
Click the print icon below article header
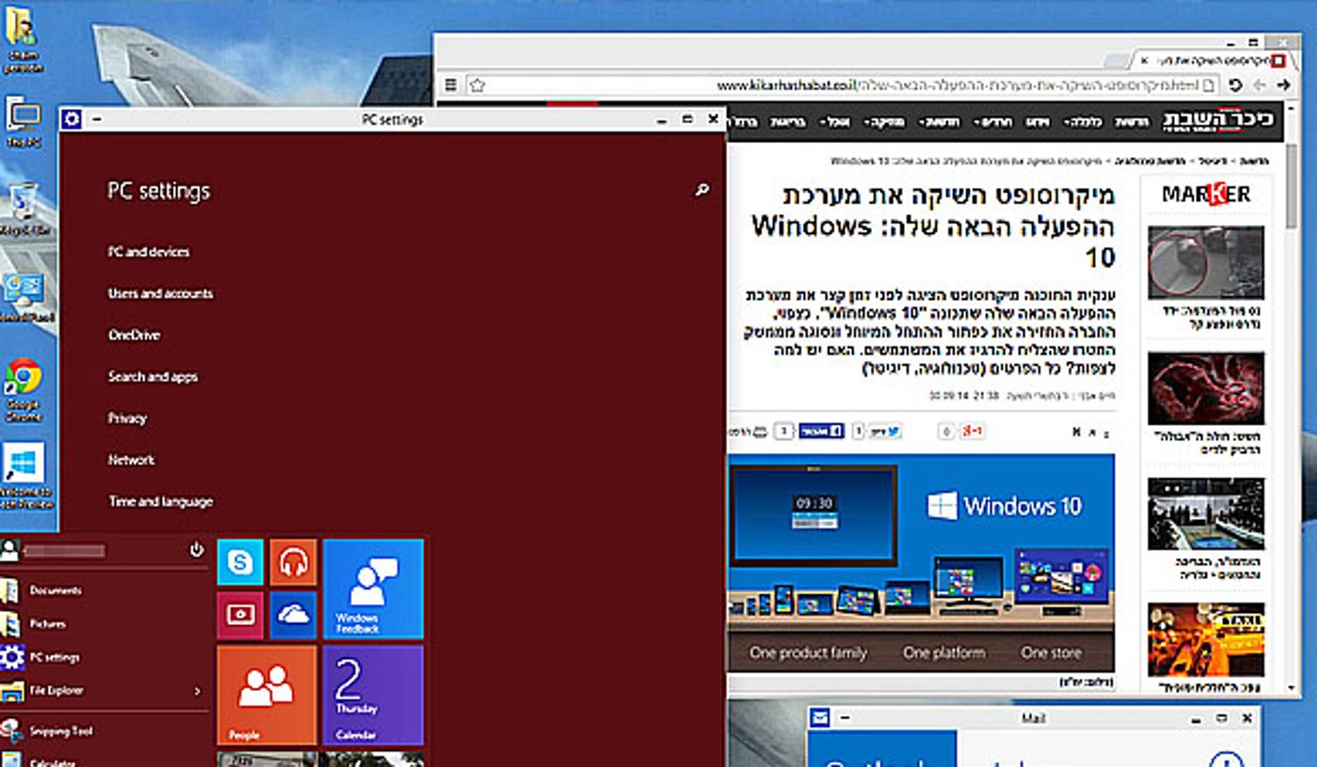coord(760,431)
